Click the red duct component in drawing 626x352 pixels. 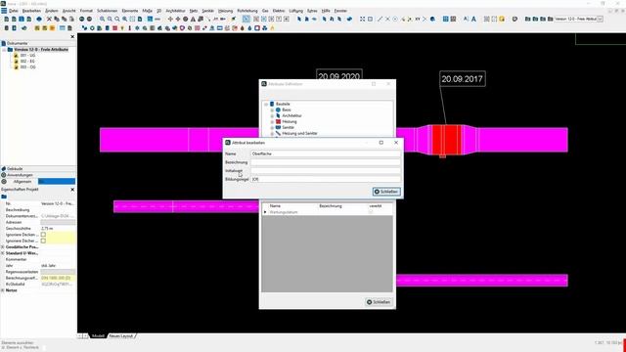447,140
